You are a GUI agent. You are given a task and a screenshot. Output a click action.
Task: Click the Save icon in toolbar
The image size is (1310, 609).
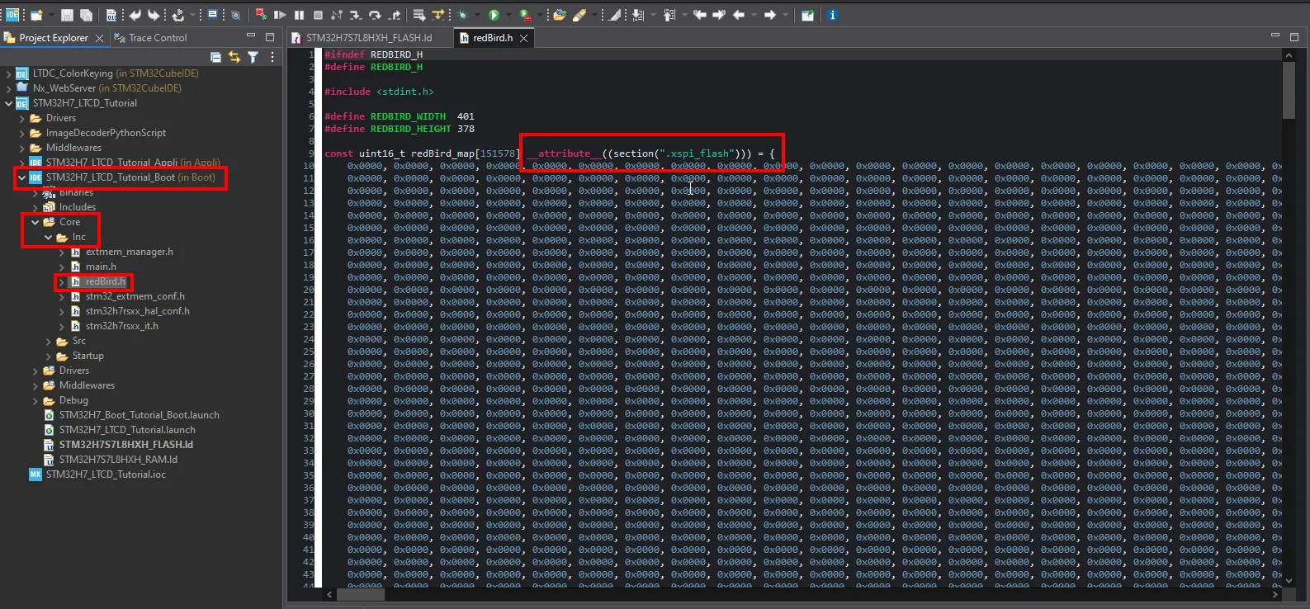tap(68, 15)
